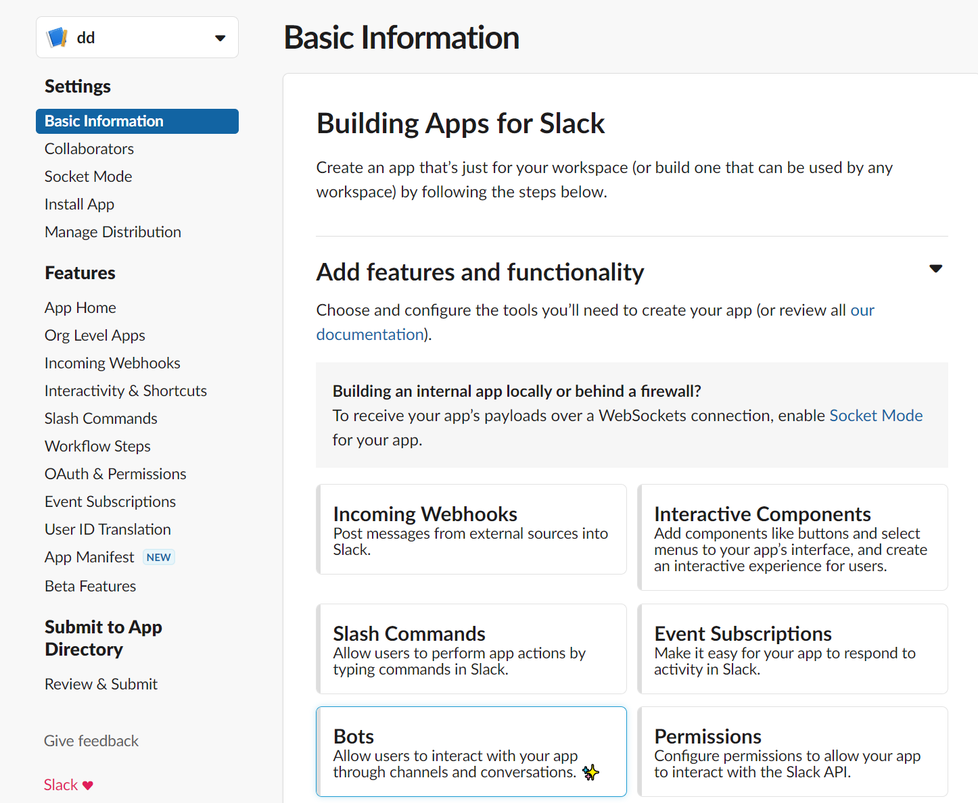Viewport: 978px width, 803px height.
Task: Open Review & Submit page
Action: (x=101, y=684)
